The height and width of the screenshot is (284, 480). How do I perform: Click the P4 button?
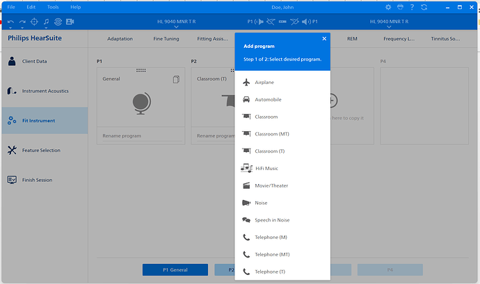coord(390,269)
